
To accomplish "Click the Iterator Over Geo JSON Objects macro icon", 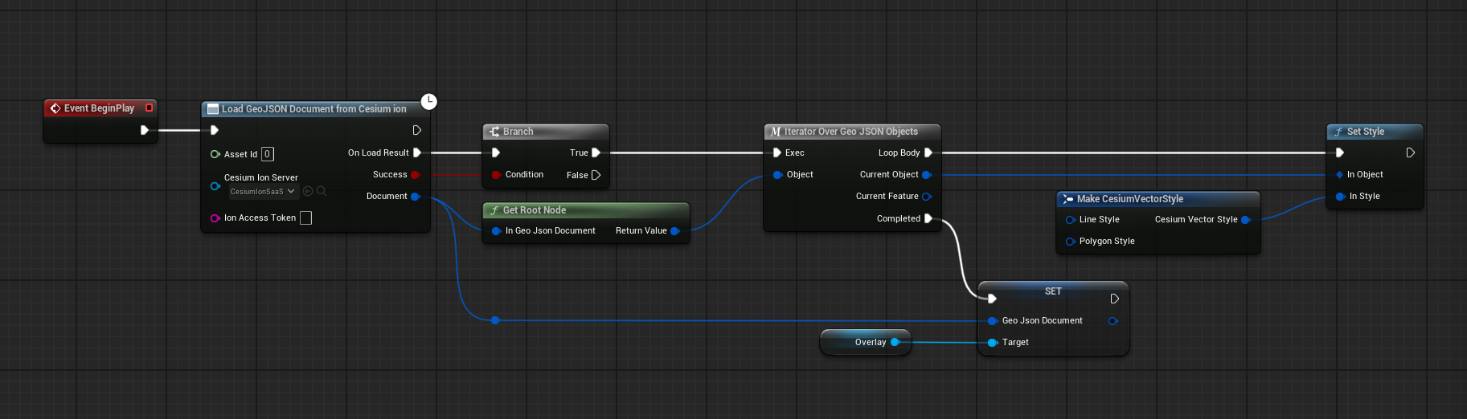I will [x=776, y=132].
